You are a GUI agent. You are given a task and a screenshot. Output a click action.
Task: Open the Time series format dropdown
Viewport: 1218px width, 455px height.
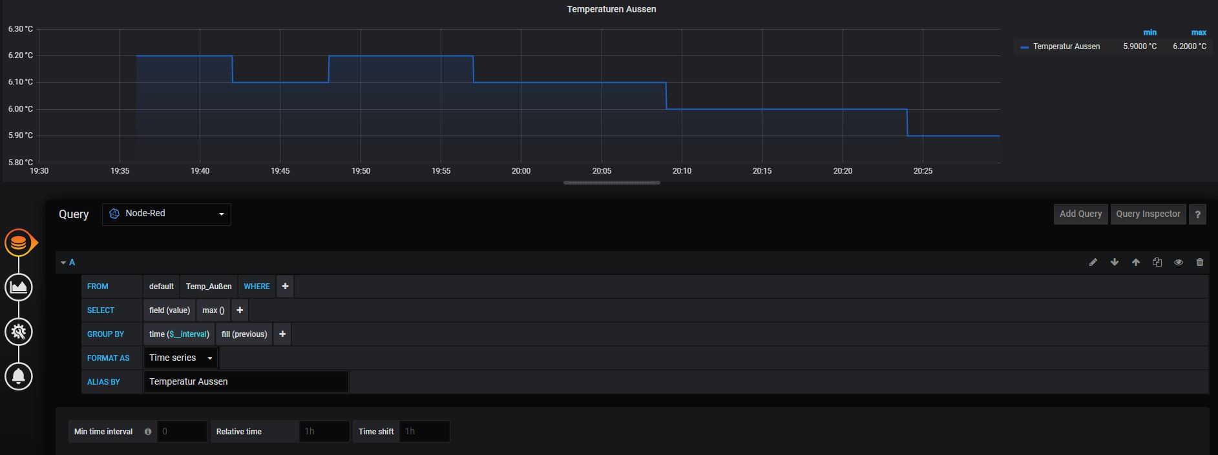180,358
